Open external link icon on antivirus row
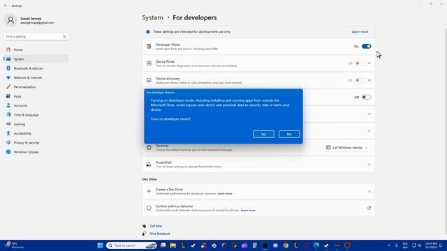Screen dimensions: 447x251 point(369,208)
